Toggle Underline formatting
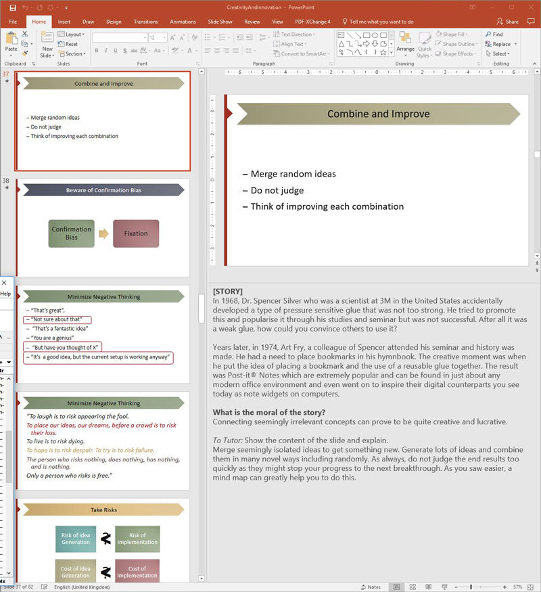 point(115,50)
